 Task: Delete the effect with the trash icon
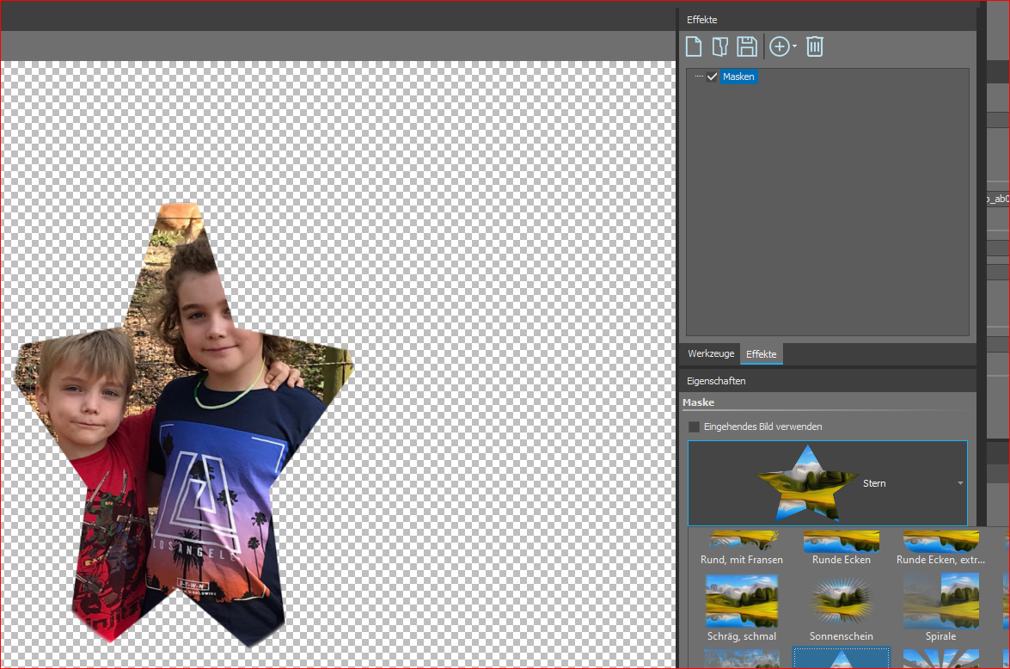click(815, 46)
